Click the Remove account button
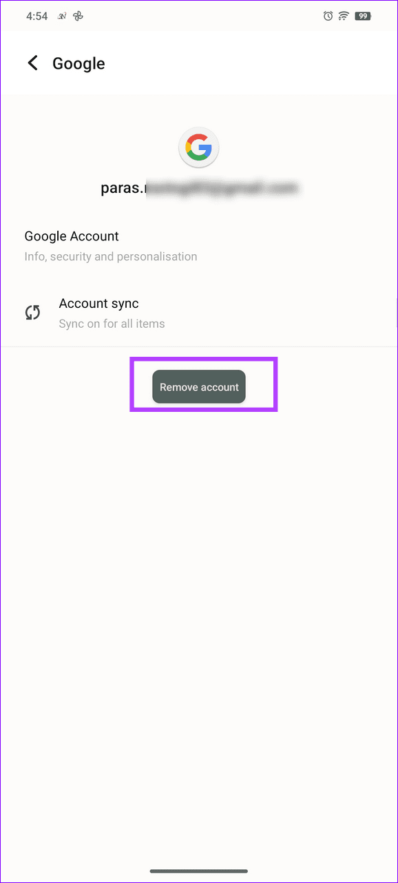 coord(199,387)
